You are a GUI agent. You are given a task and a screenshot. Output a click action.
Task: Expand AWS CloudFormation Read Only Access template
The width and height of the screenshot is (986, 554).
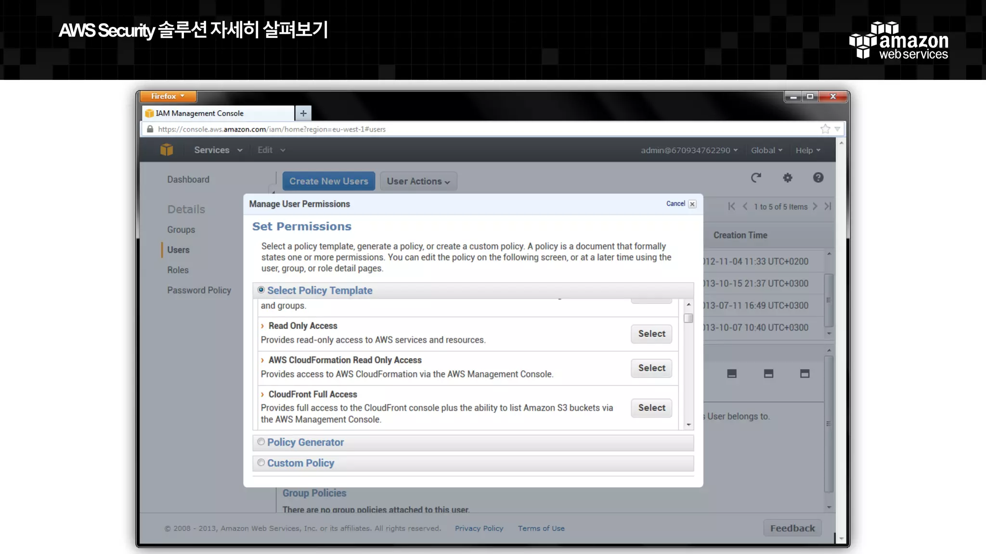[x=262, y=360]
